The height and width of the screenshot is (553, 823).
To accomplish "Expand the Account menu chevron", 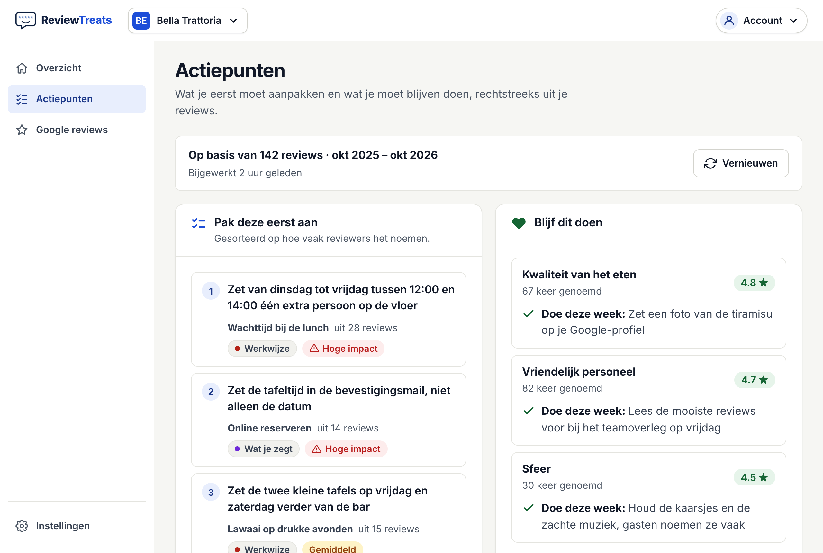I will tap(793, 21).
